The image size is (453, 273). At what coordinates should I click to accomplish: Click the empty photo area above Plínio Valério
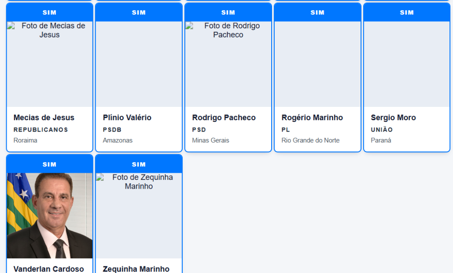(x=138, y=64)
